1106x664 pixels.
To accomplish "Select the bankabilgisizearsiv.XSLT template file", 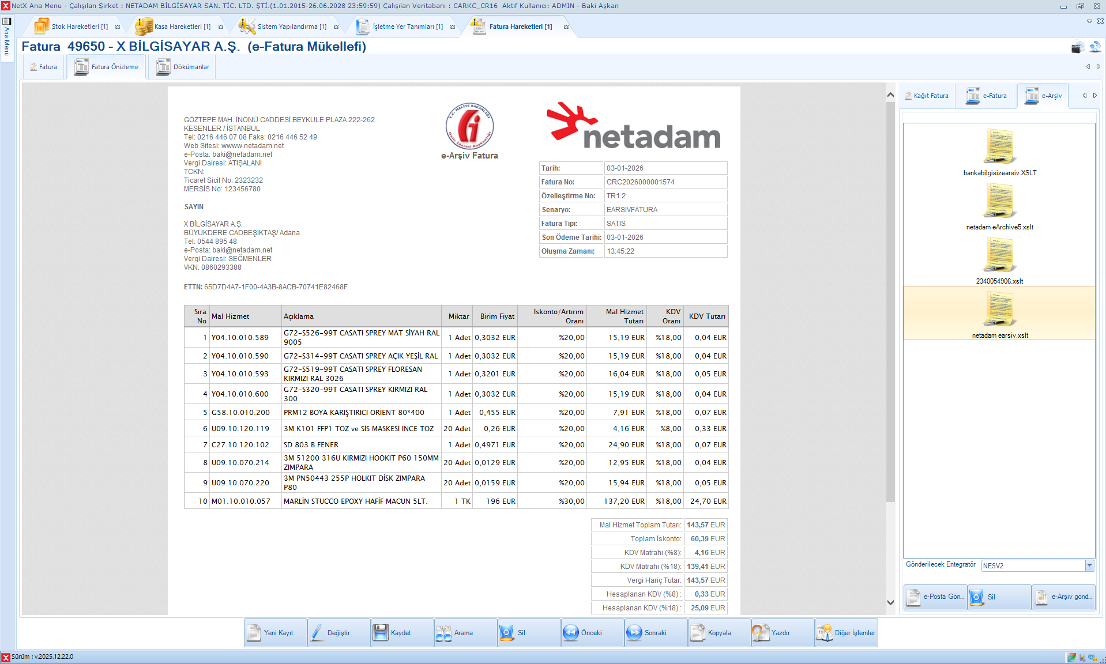I will 999,152.
